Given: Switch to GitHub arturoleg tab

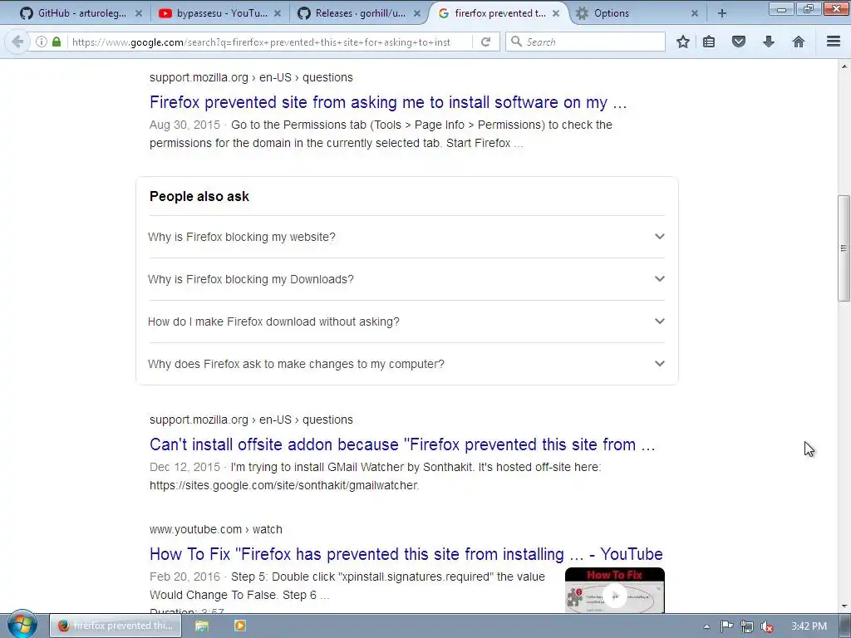Looking at the screenshot, I should pyautogui.click(x=81, y=13).
